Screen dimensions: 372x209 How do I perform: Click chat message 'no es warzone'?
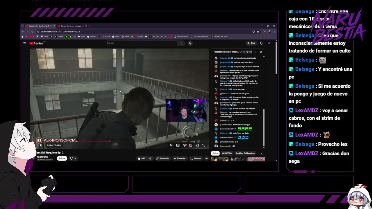point(239,89)
